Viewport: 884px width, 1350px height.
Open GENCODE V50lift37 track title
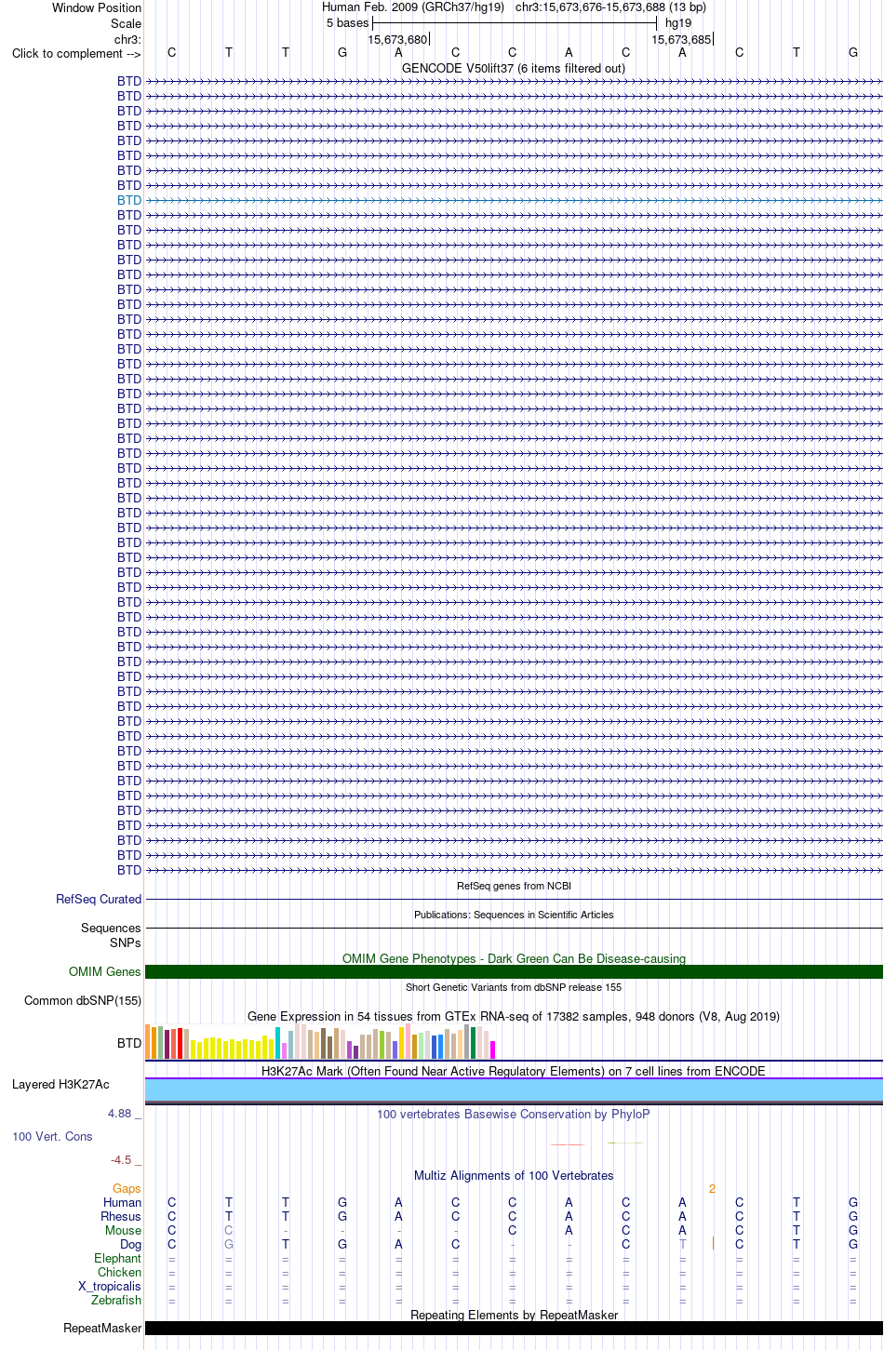click(x=514, y=68)
